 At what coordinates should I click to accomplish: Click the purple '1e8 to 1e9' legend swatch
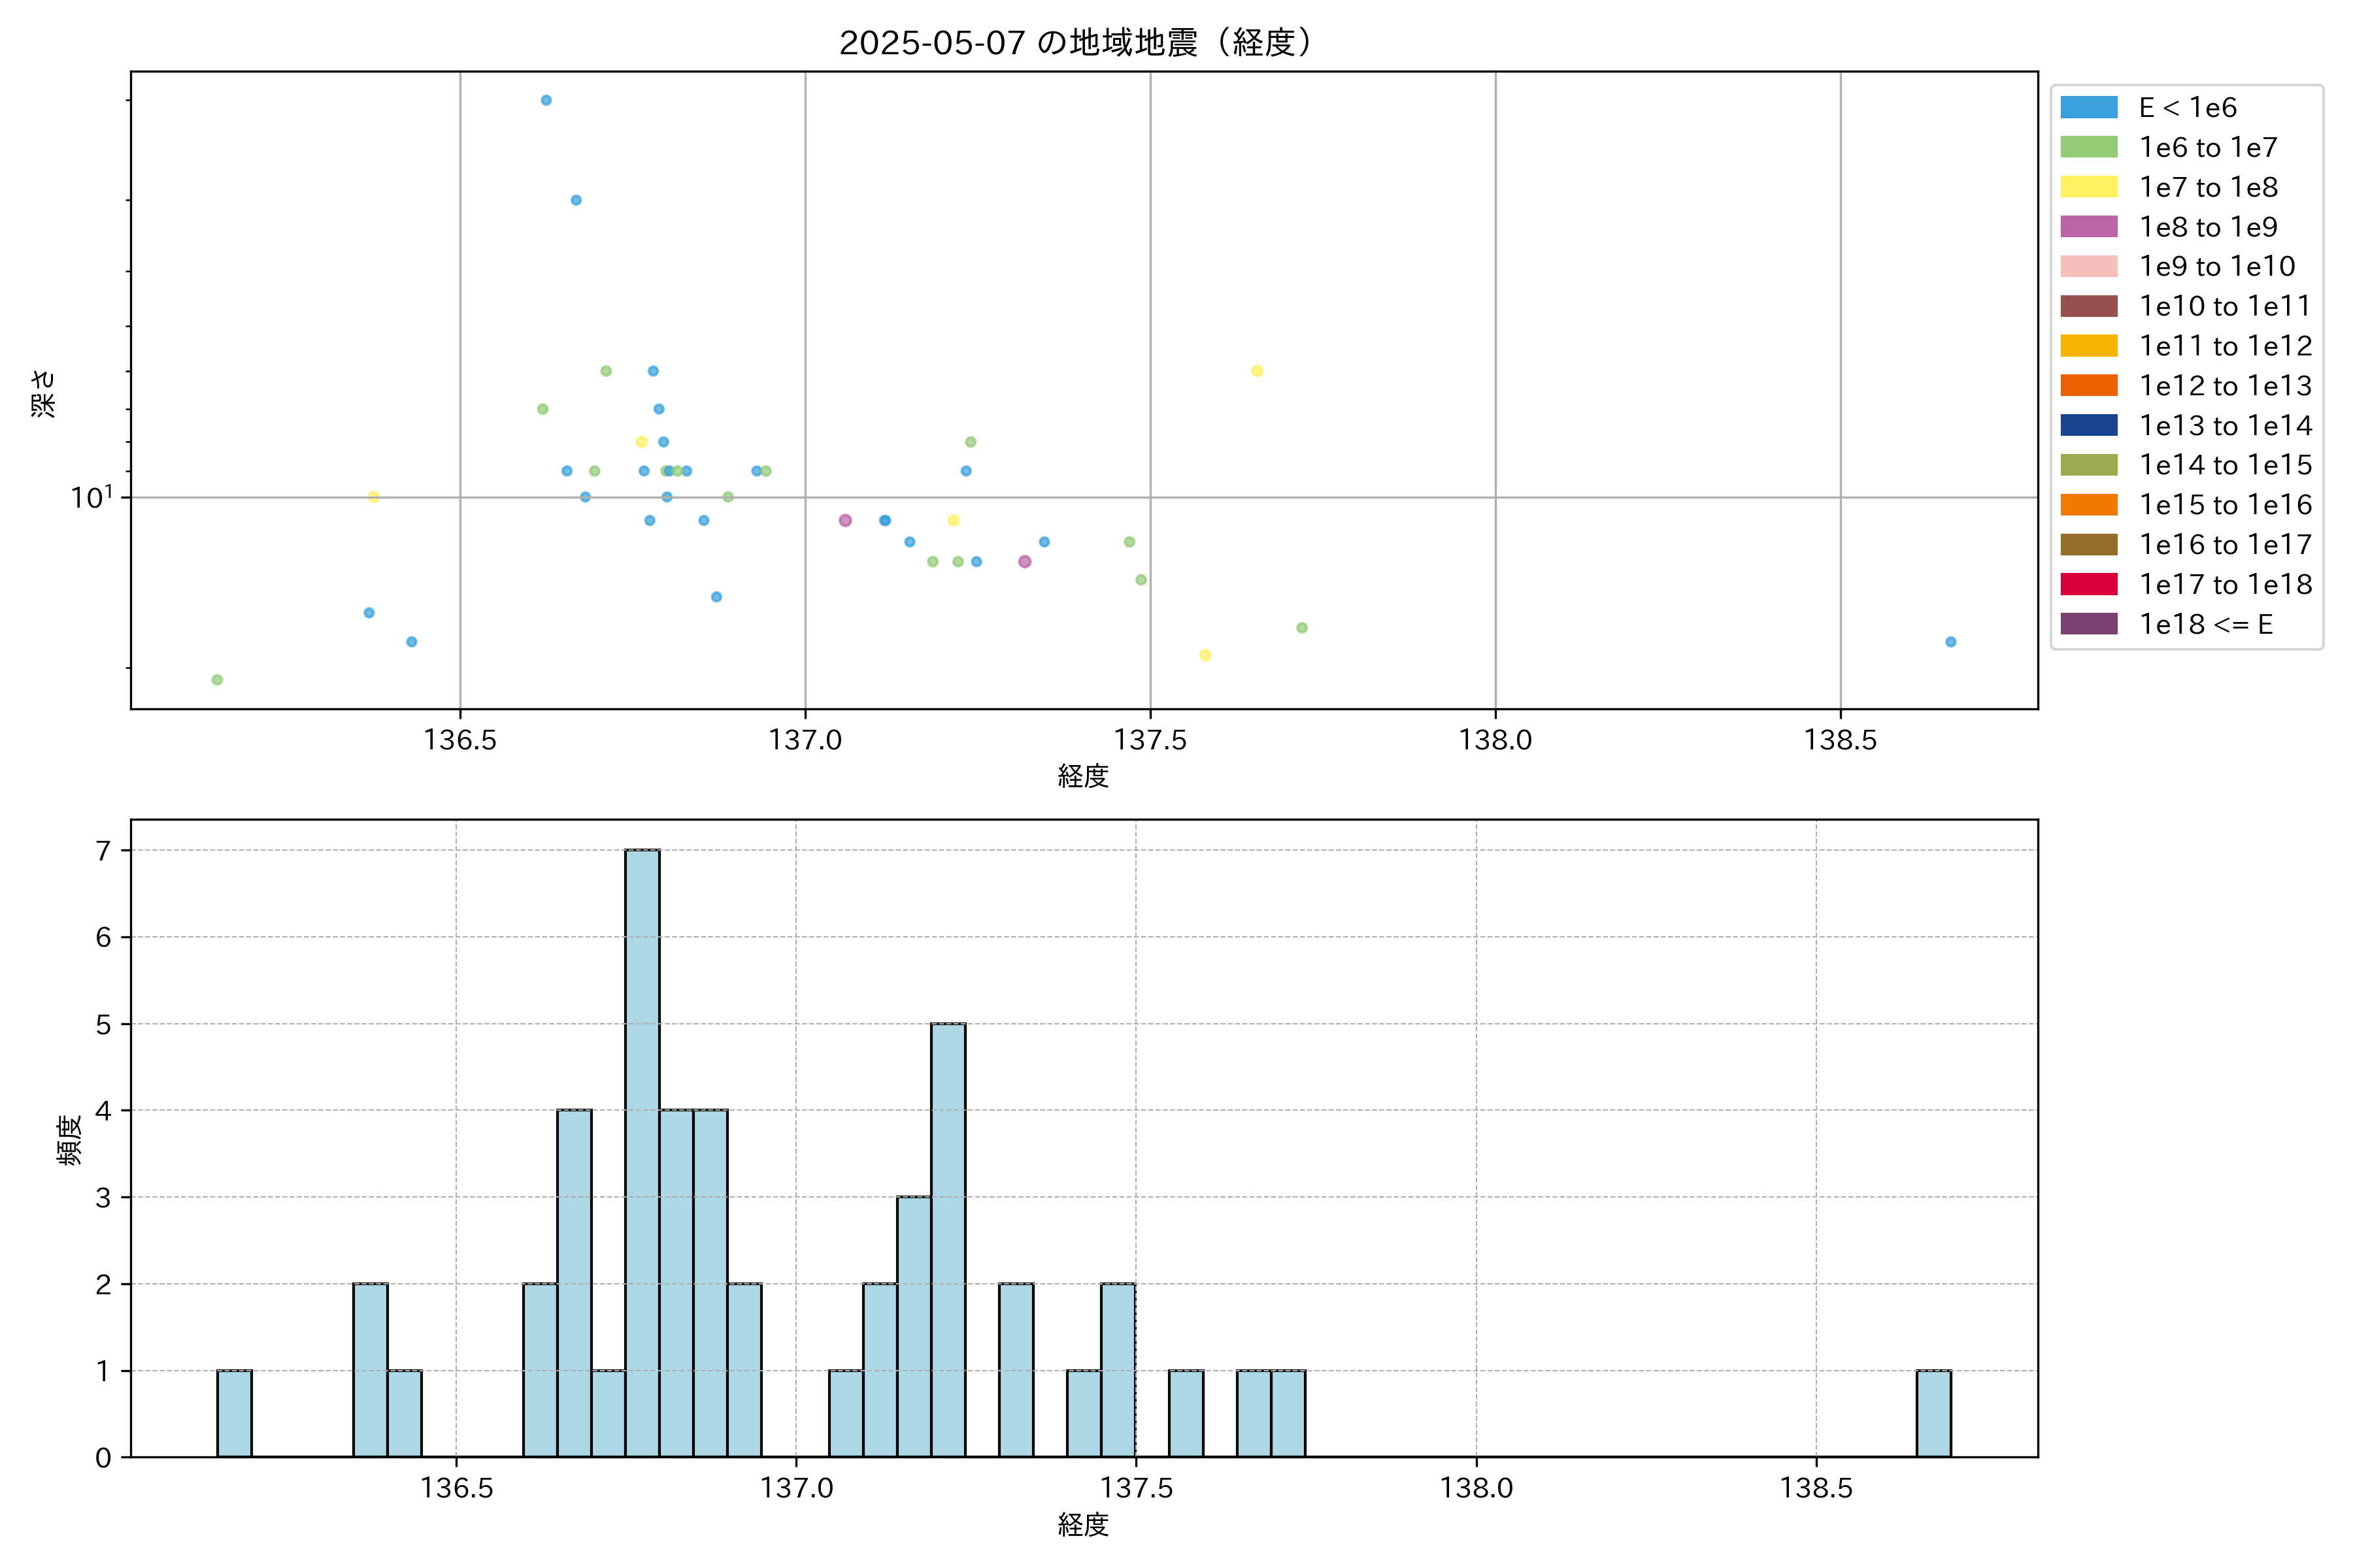click(2088, 227)
